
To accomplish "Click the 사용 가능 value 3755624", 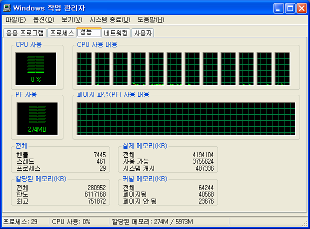I will coord(203,162).
